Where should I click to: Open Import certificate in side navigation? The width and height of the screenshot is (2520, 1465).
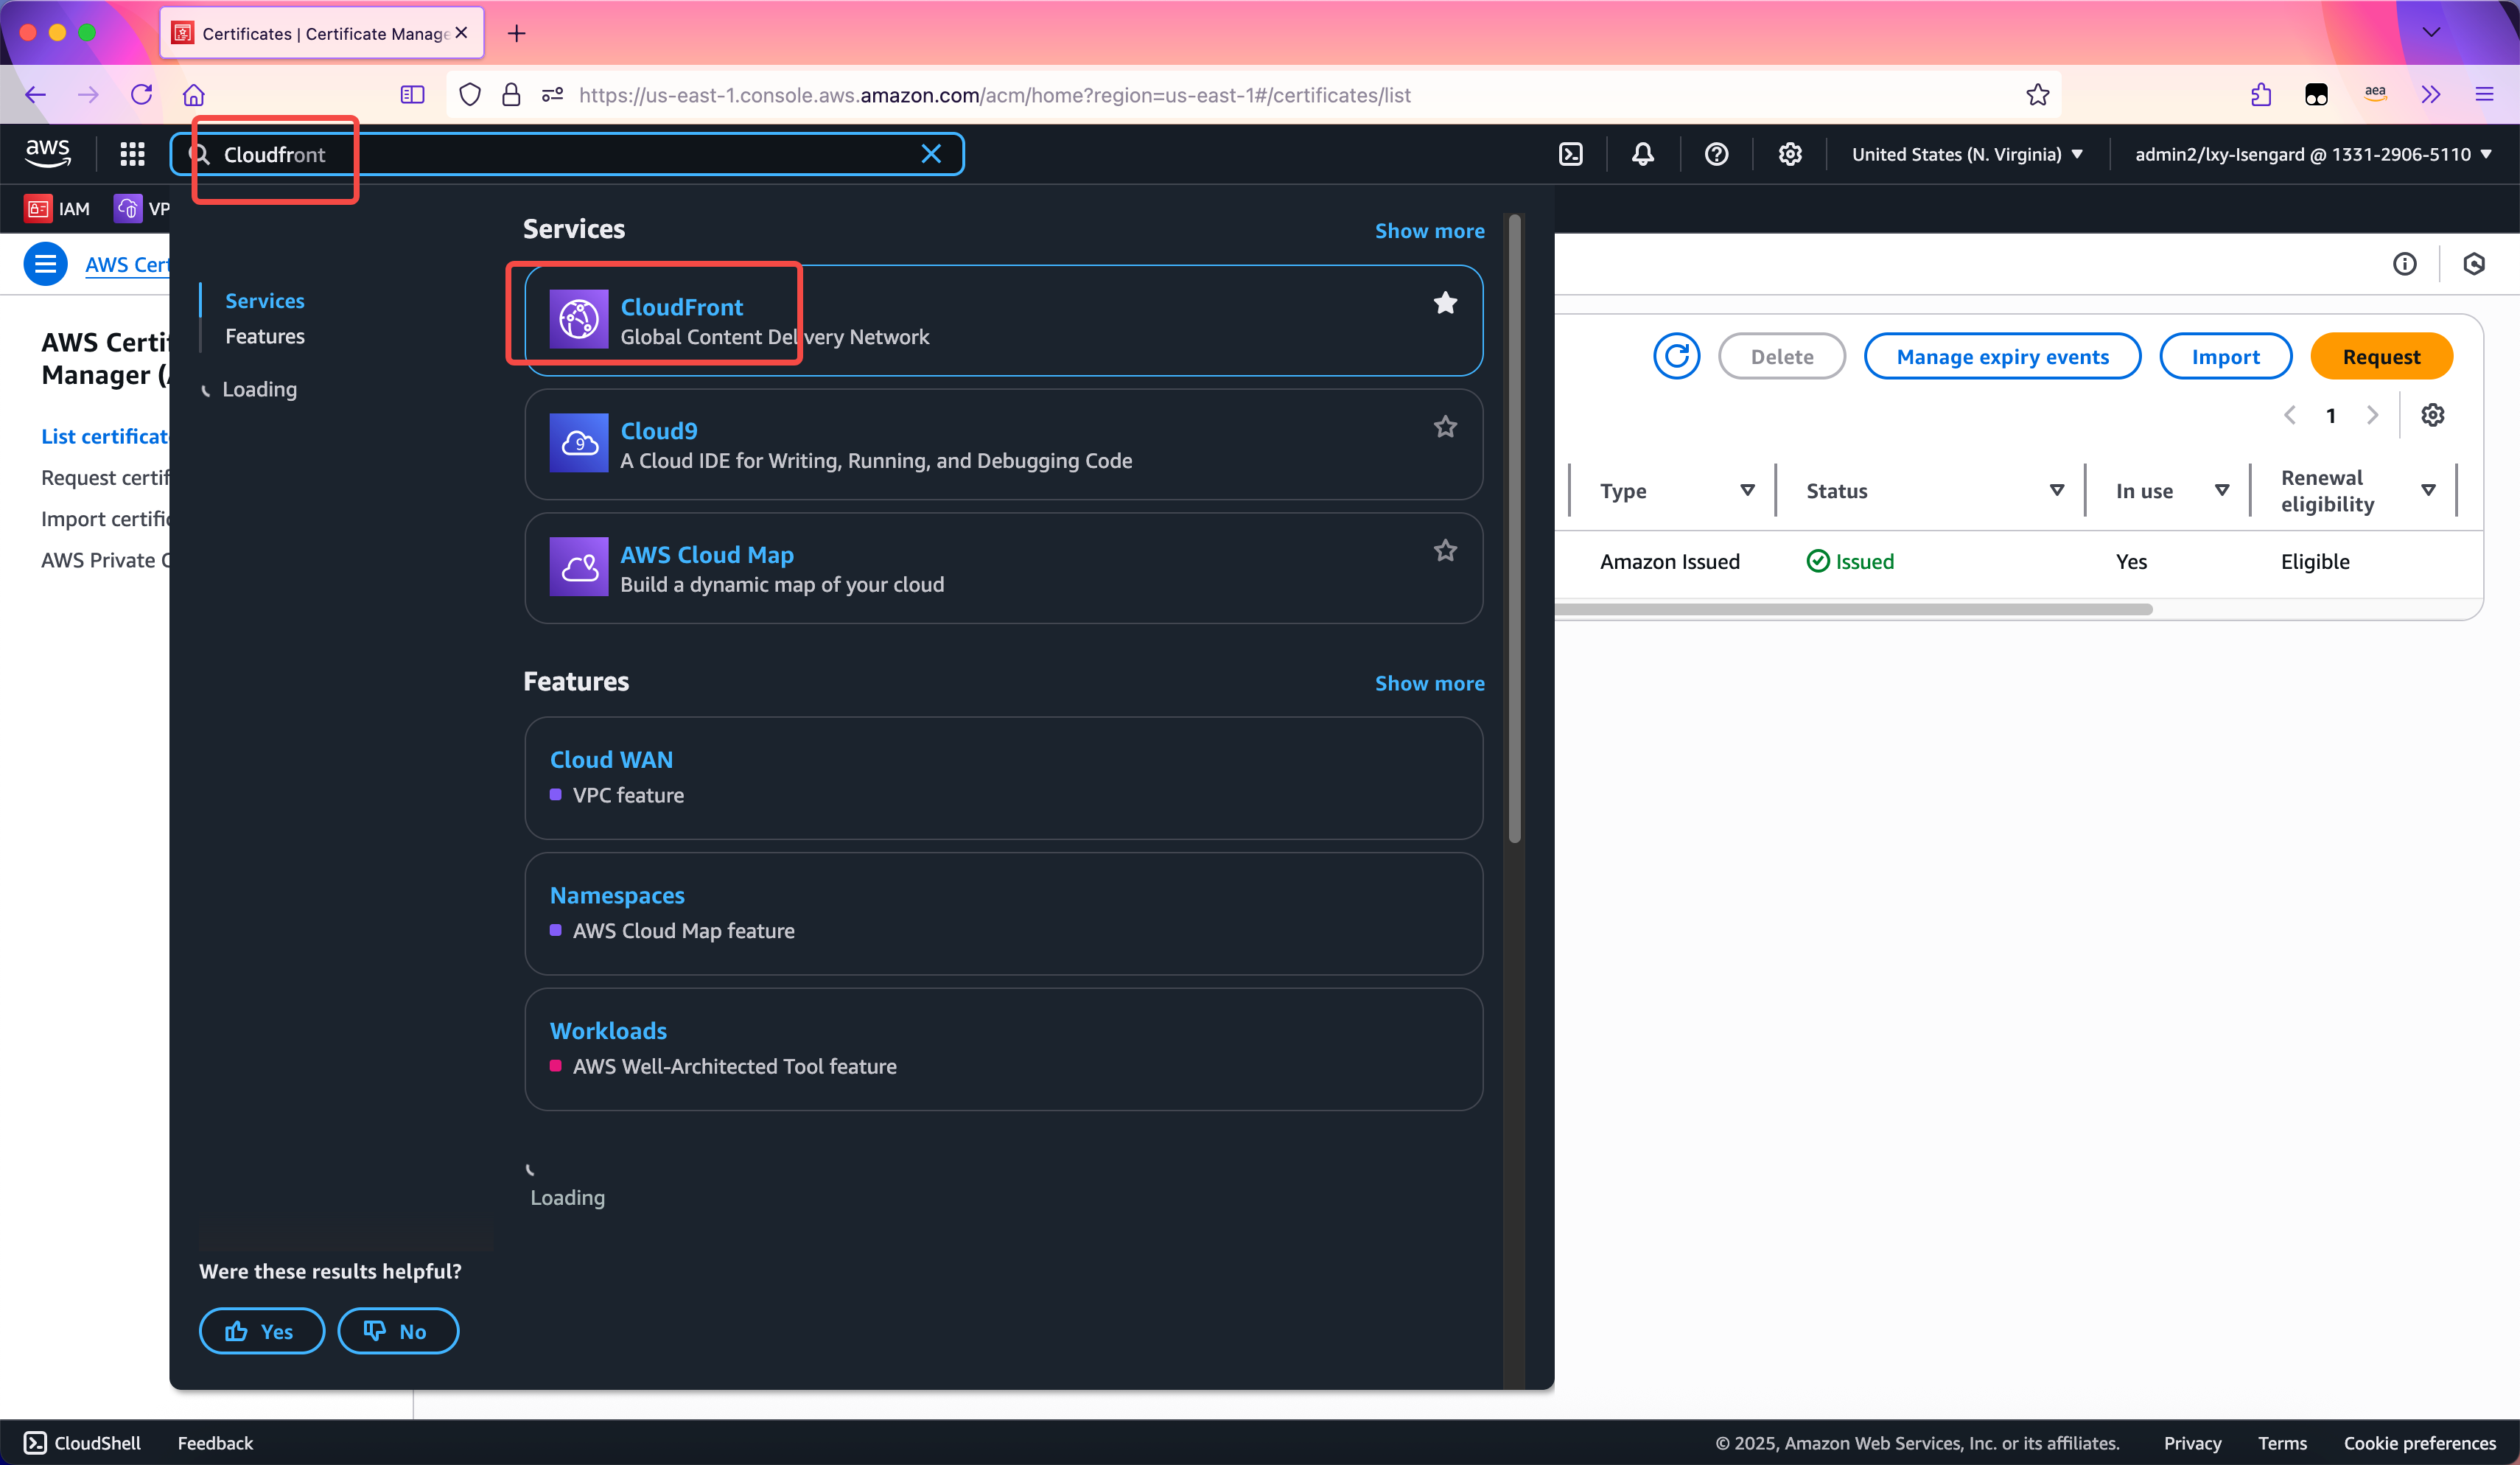pos(105,518)
